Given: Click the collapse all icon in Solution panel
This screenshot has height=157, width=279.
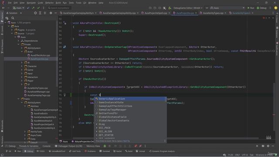Looking at the screenshot, I should (45, 13).
